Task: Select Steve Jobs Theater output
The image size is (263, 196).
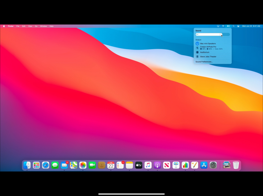Action: coord(208,57)
